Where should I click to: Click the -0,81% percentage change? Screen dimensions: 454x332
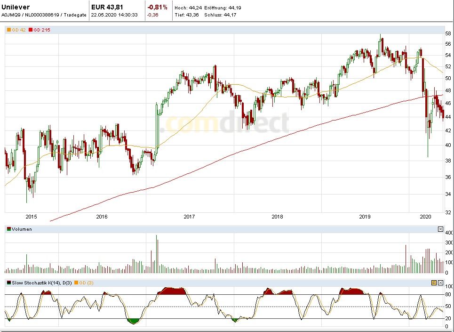pyautogui.click(x=157, y=7)
